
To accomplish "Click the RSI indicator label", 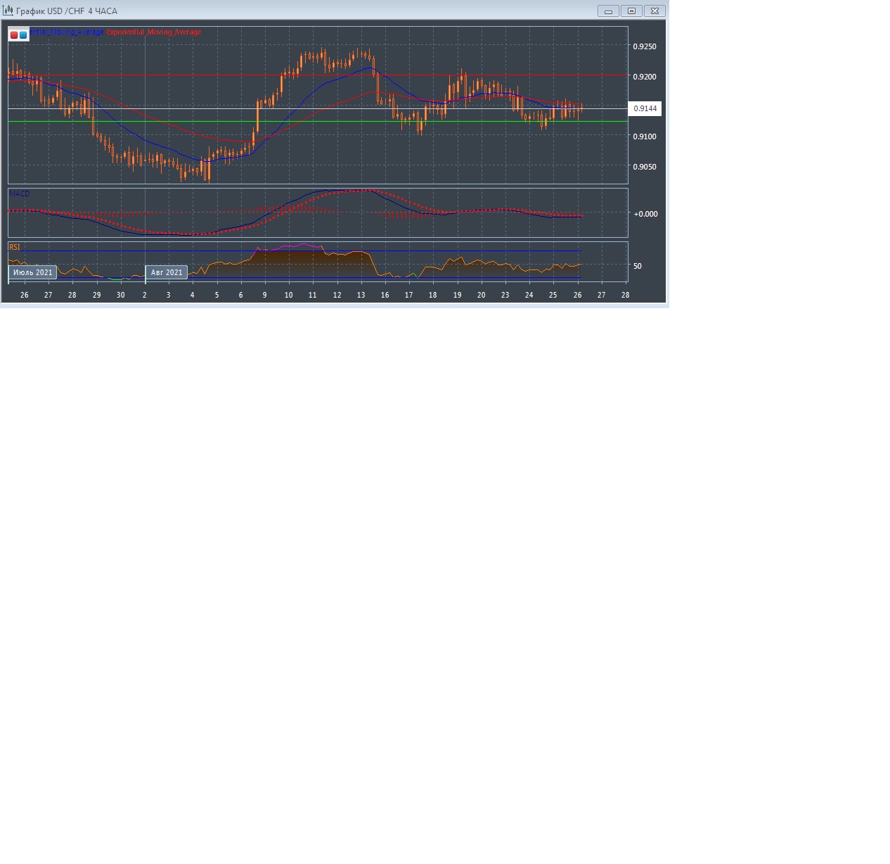I will point(15,247).
